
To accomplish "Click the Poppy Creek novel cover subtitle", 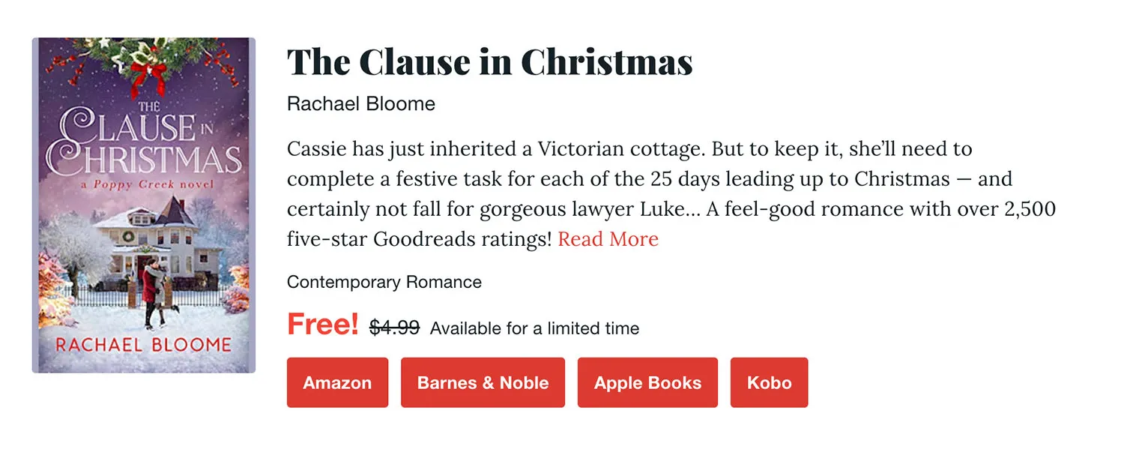I will [x=143, y=184].
